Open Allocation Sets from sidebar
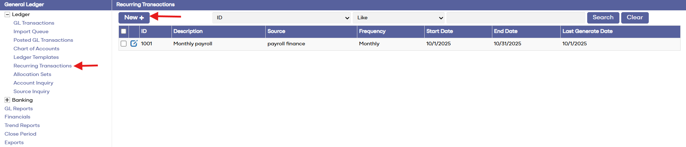 click(x=32, y=74)
